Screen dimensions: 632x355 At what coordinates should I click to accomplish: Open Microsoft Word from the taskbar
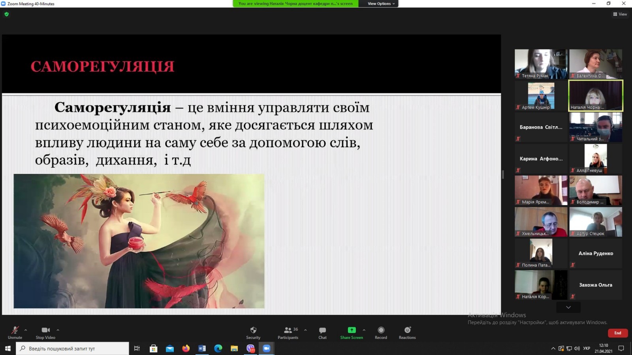202,348
